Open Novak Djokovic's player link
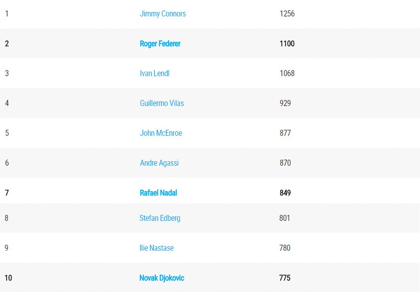The image size is (420, 292). click(162, 278)
